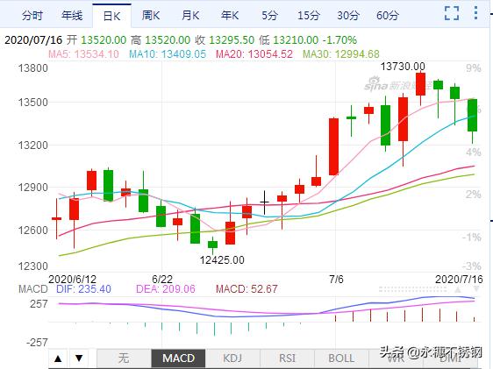
Task: Switch to the 分时 chart tab
Action: point(32,15)
